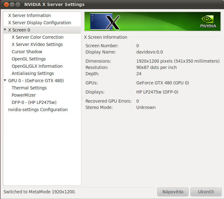Image resolution: width=224 pixels, height=199 pixels.
Task: Open PowerMizer settings
Action: [24, 95]
